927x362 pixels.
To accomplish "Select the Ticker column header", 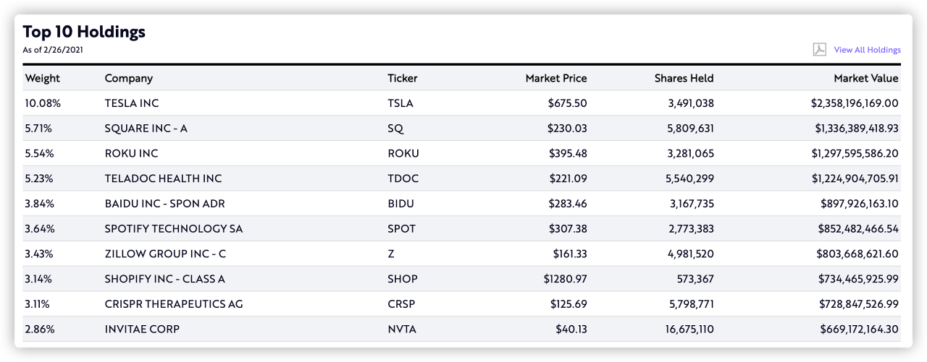I will [x=403, y=78].
